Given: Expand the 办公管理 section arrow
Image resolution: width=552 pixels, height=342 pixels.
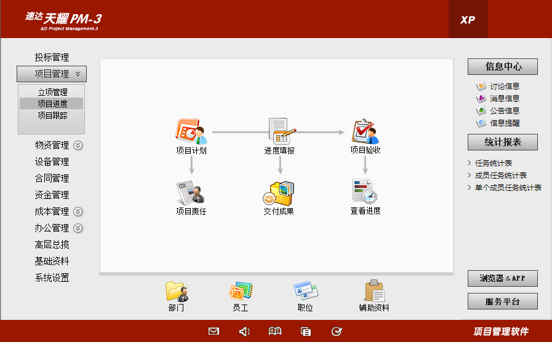Looking at the screenshot, I should point(78,228).
